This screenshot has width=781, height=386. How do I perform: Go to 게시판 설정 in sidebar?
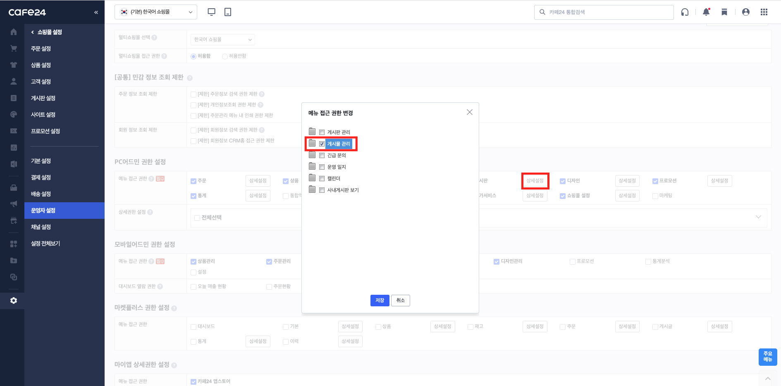coord(43,98)
